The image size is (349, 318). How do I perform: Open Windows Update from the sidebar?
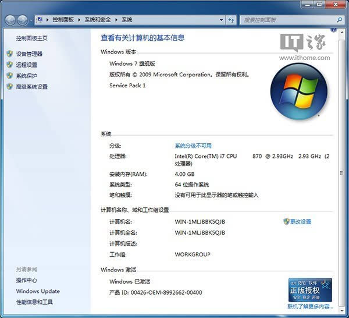pos(38,291)
